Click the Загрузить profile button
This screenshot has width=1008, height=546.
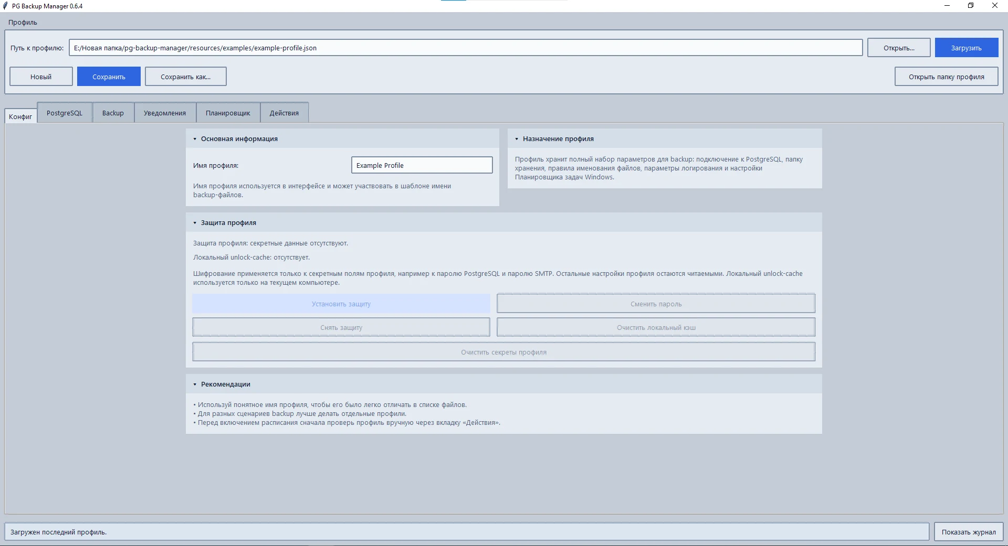[x=966, y=48]
